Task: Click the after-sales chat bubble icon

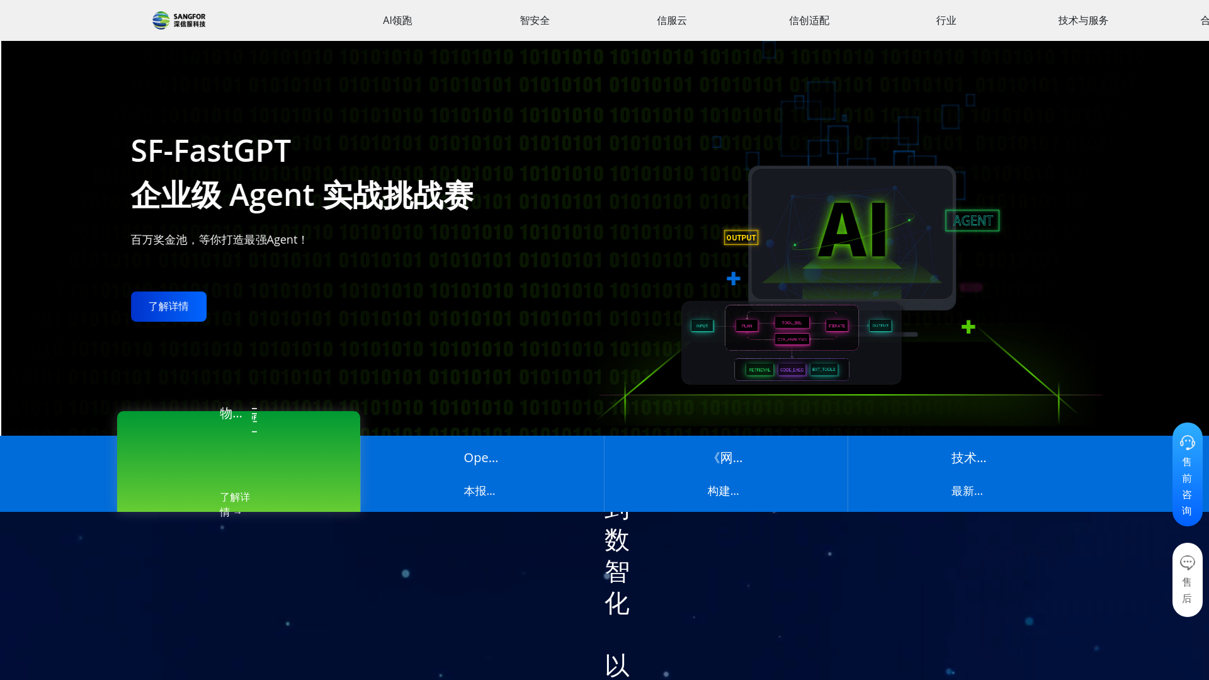Action: 1188,562
